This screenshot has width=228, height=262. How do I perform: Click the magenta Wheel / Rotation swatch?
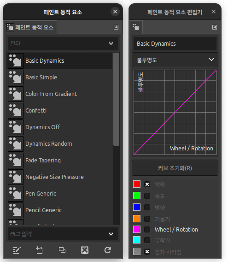tap(137, 229)
